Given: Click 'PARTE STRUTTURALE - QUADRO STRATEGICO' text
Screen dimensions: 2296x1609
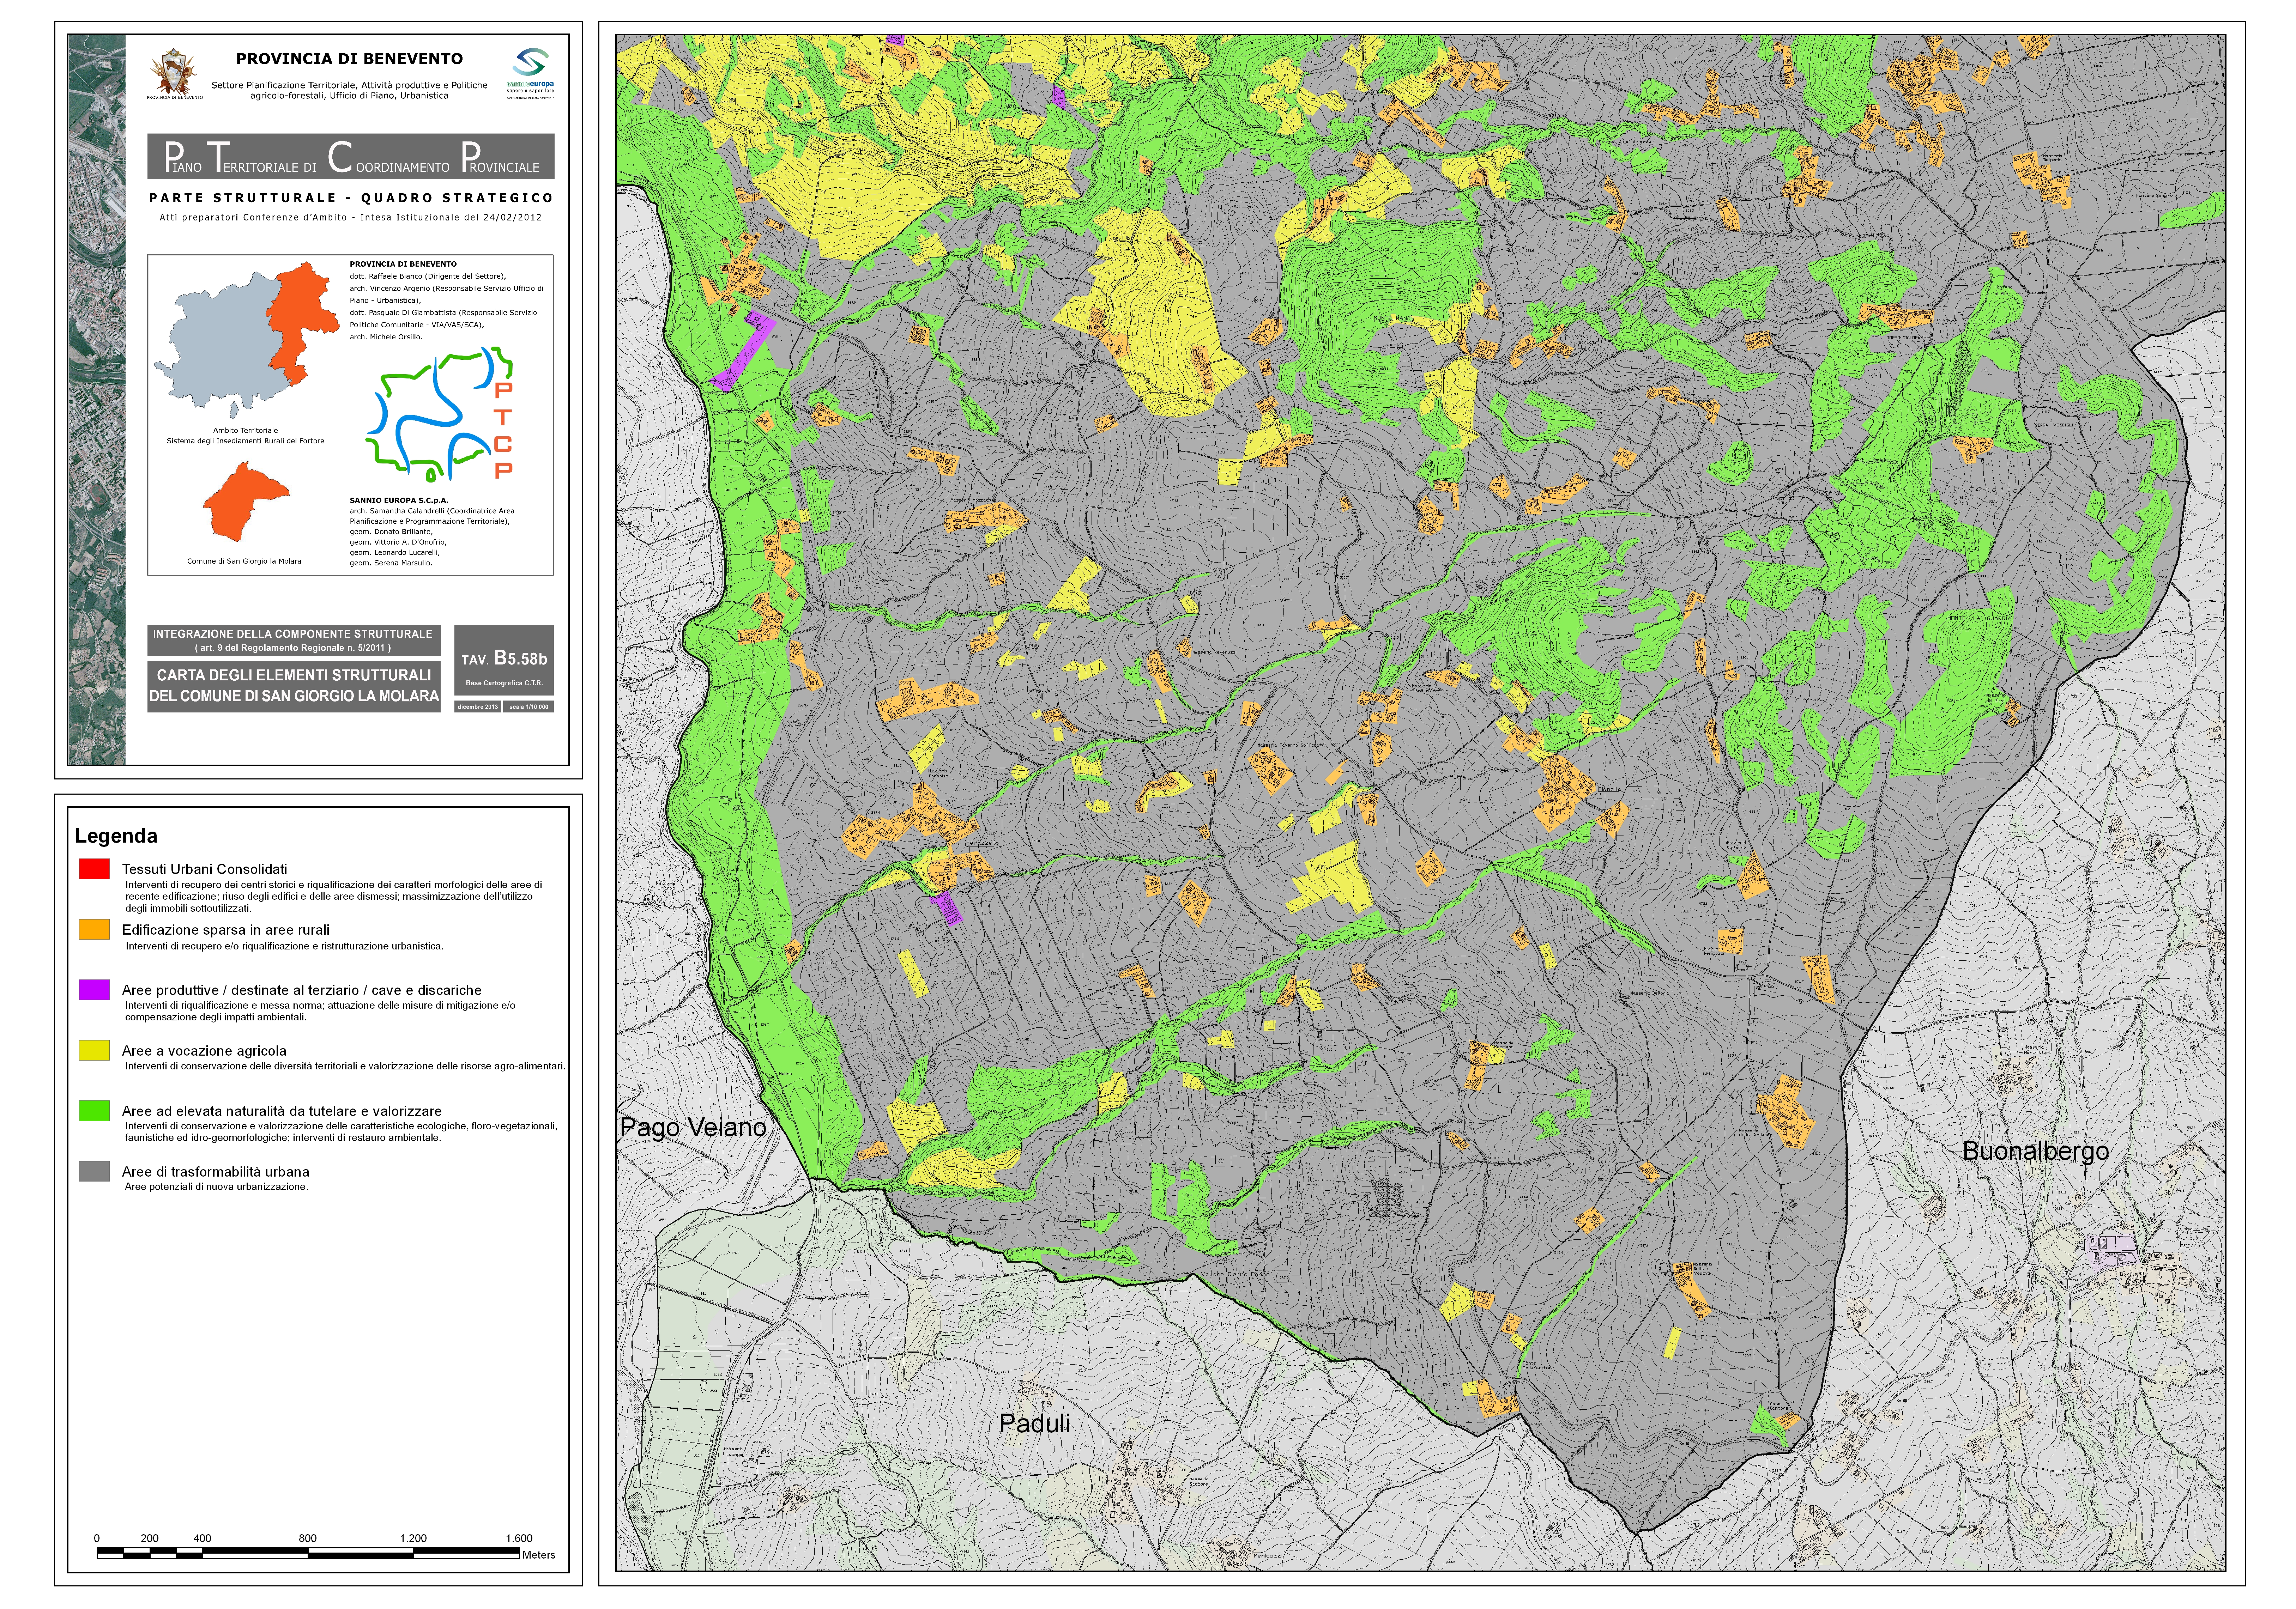Looking at the screenshot, I should (351, 198).
